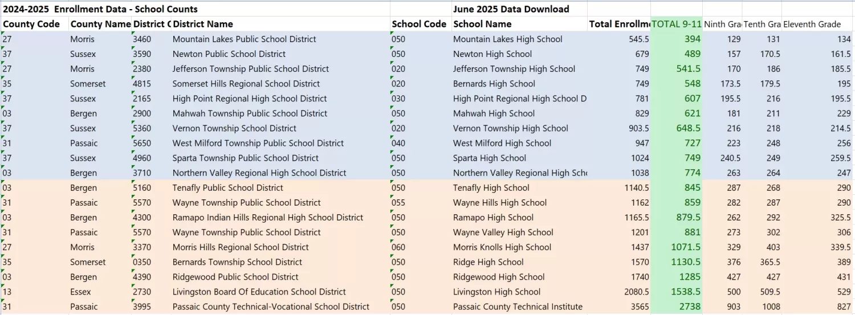Select total enrollment 1201 for Wayne Valley
Screen dimensions: 855x315
pyautogui.click(x=619, y=232)
